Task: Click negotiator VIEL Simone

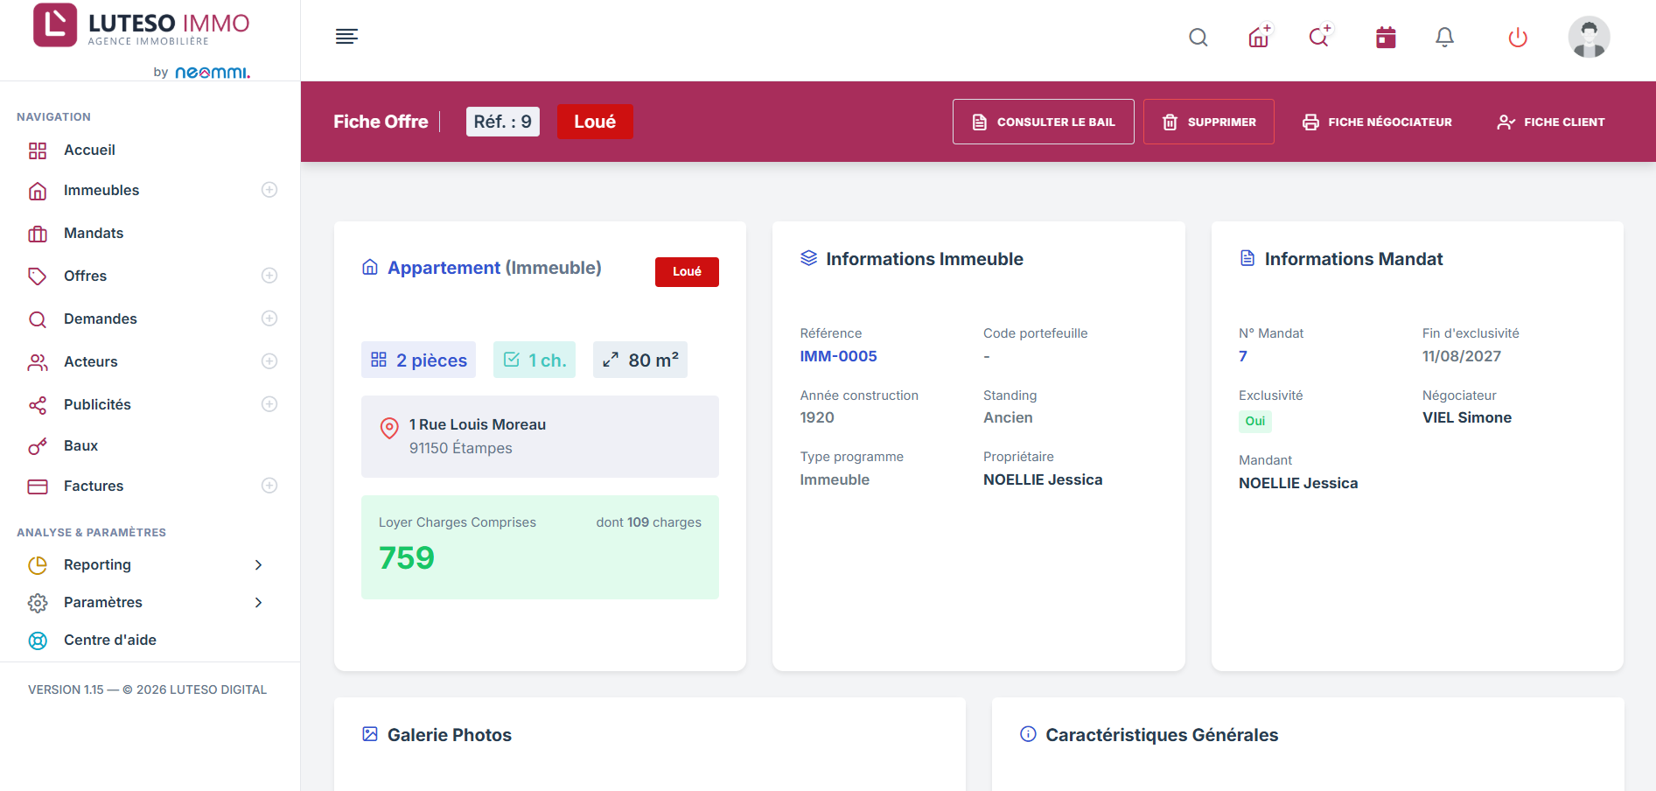Action: tap(1467, 417)
